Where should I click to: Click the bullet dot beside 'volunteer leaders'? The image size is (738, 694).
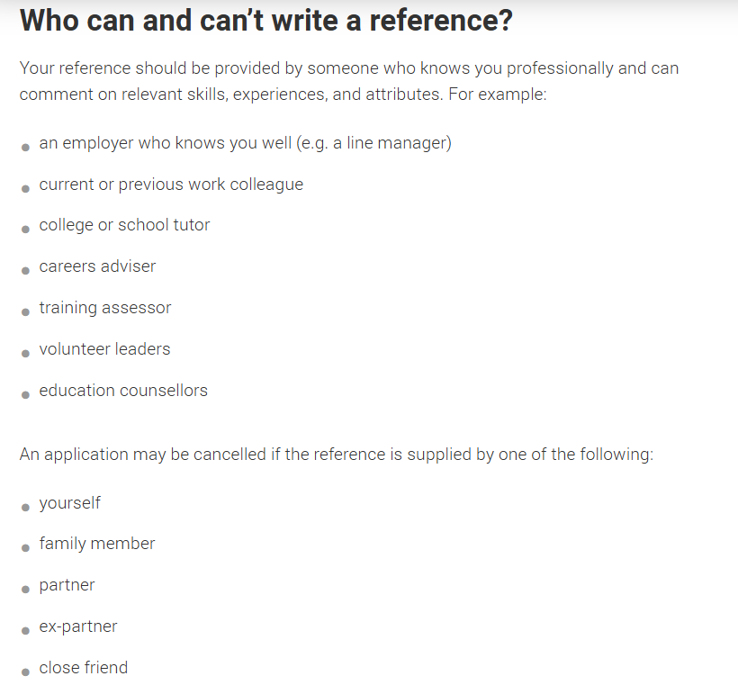click(x=25, y=354)
